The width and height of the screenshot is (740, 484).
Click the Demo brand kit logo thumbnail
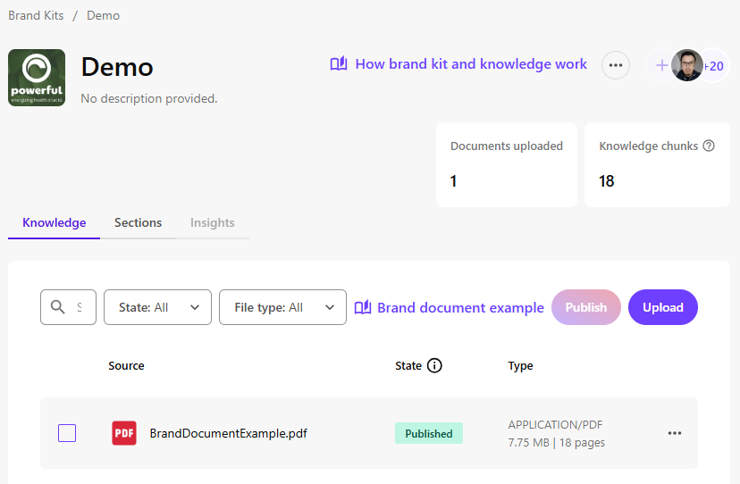coord(37,78)
